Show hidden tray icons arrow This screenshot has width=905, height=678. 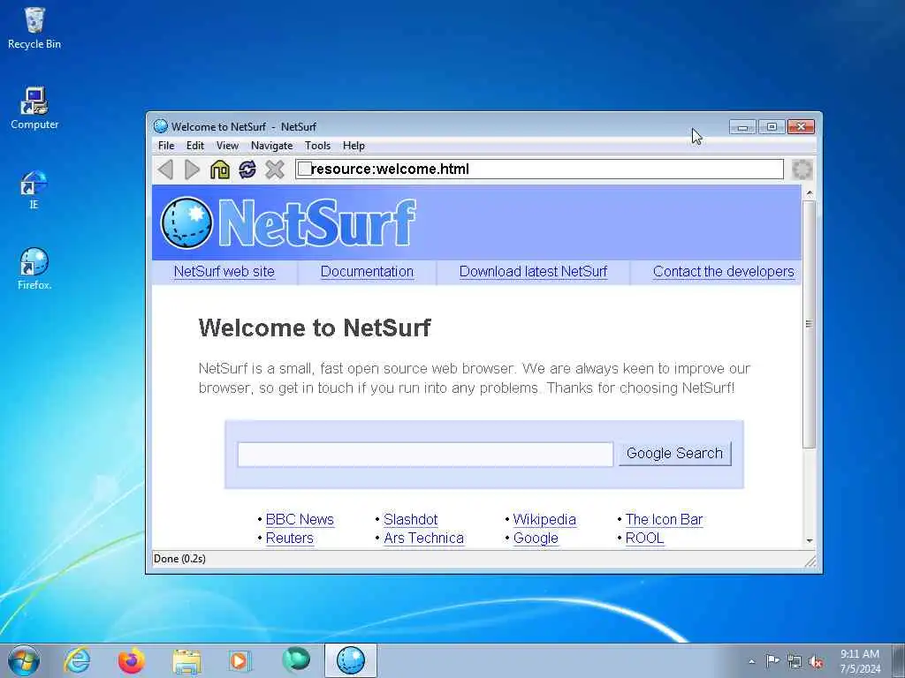tap(751, 661)
